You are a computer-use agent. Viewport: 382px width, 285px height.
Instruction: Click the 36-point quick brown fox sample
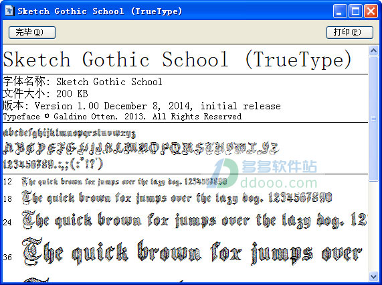click(x=192, y=251)
